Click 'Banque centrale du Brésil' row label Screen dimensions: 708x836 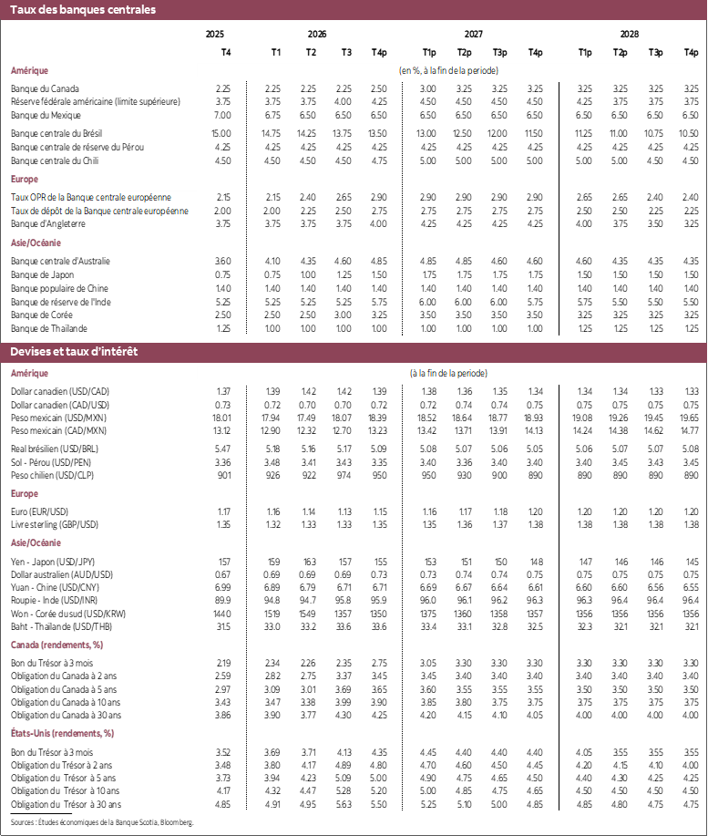coord(56,133)
